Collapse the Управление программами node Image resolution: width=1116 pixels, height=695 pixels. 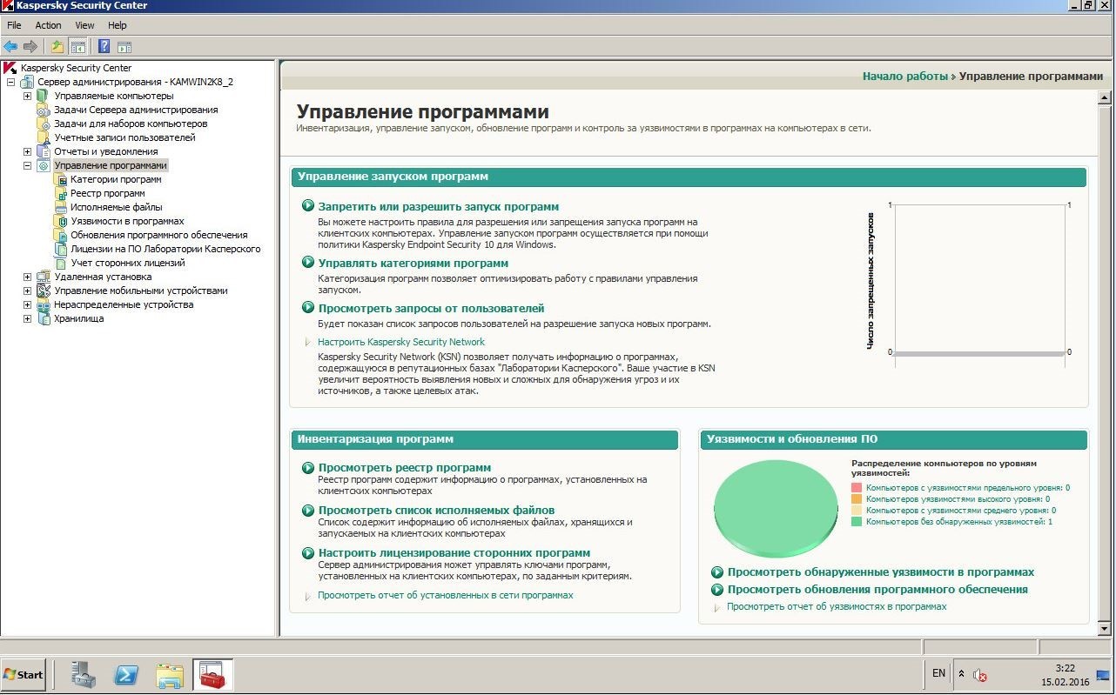pyautogui.click(x=27, y=165)
